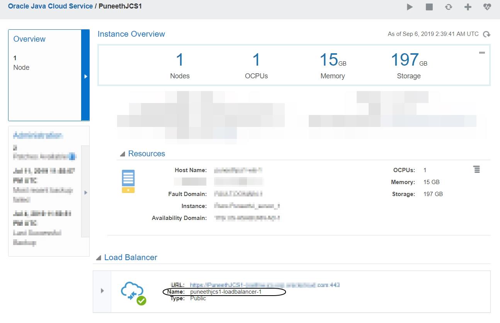Select the blurred Administration tile heading

(38, 135)
